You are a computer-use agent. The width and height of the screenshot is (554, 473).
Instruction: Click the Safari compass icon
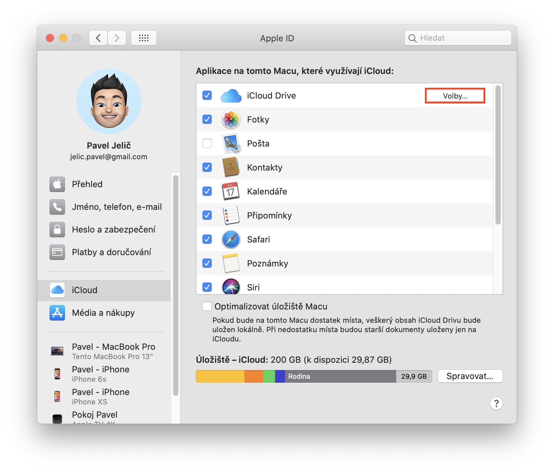[231, 239]
